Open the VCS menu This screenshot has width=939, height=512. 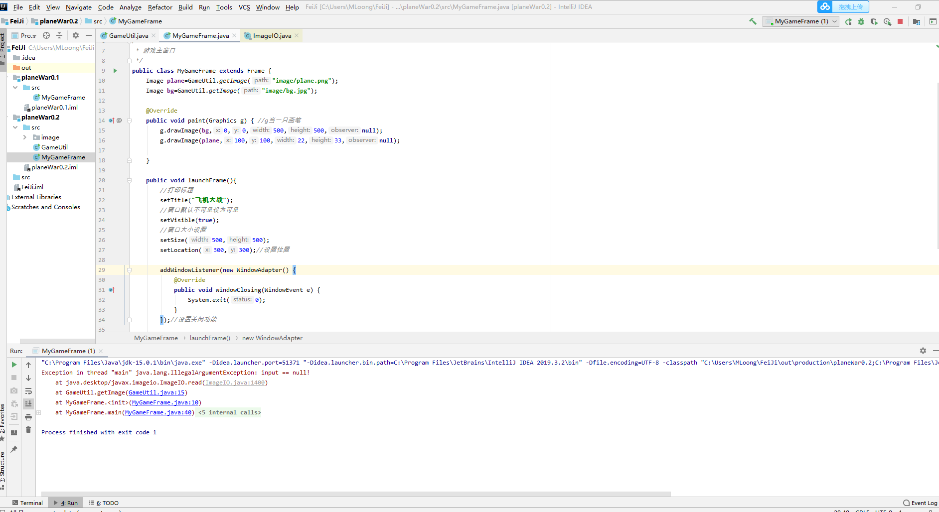(x=244, y=7)
